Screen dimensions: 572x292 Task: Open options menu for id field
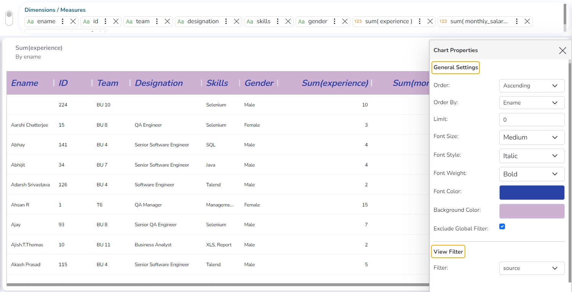[105, 22]
